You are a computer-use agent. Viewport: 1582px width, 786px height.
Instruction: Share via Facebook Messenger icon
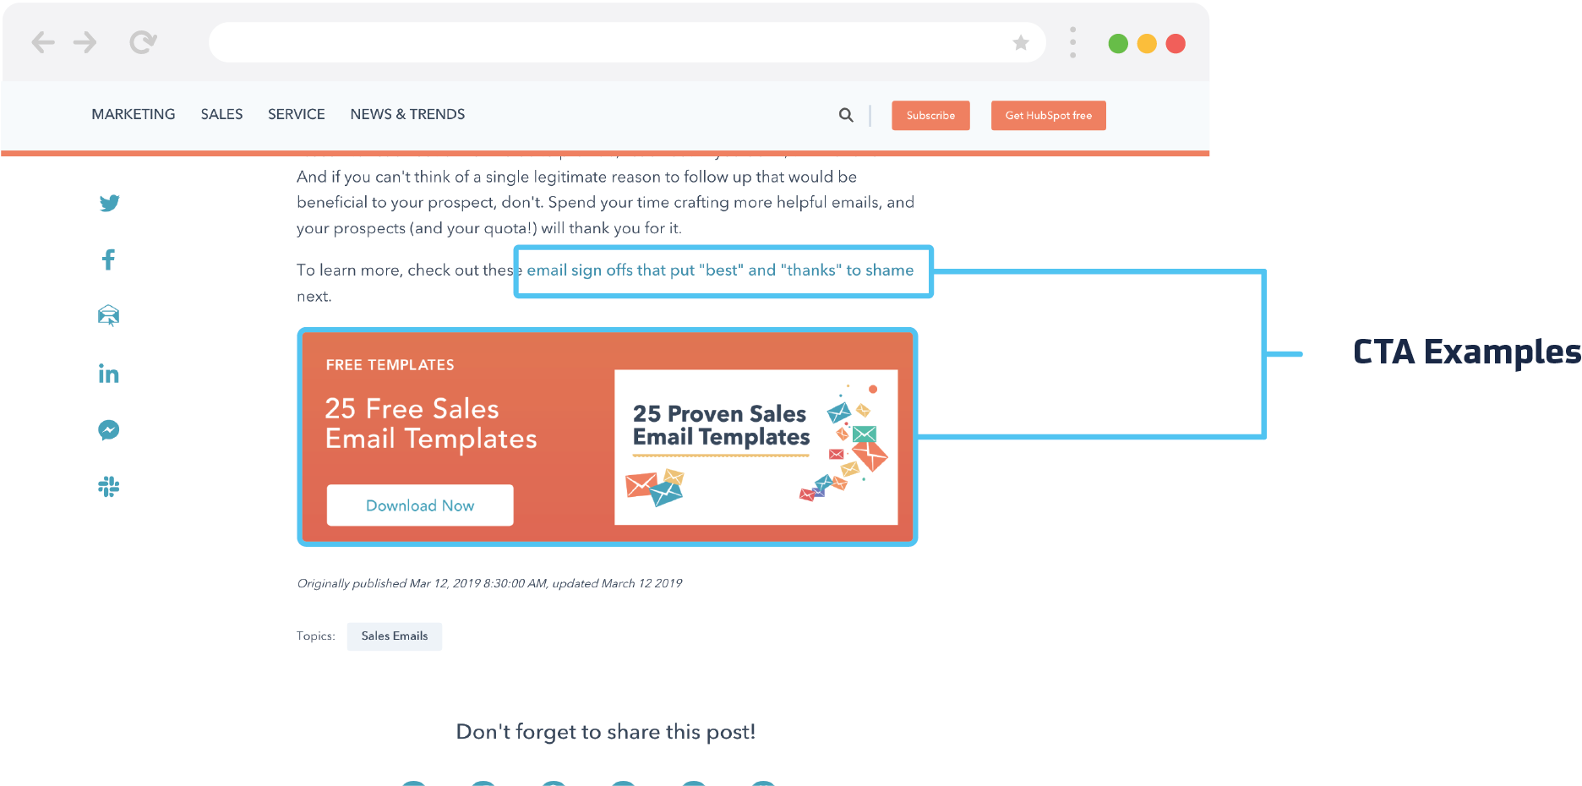108,430
